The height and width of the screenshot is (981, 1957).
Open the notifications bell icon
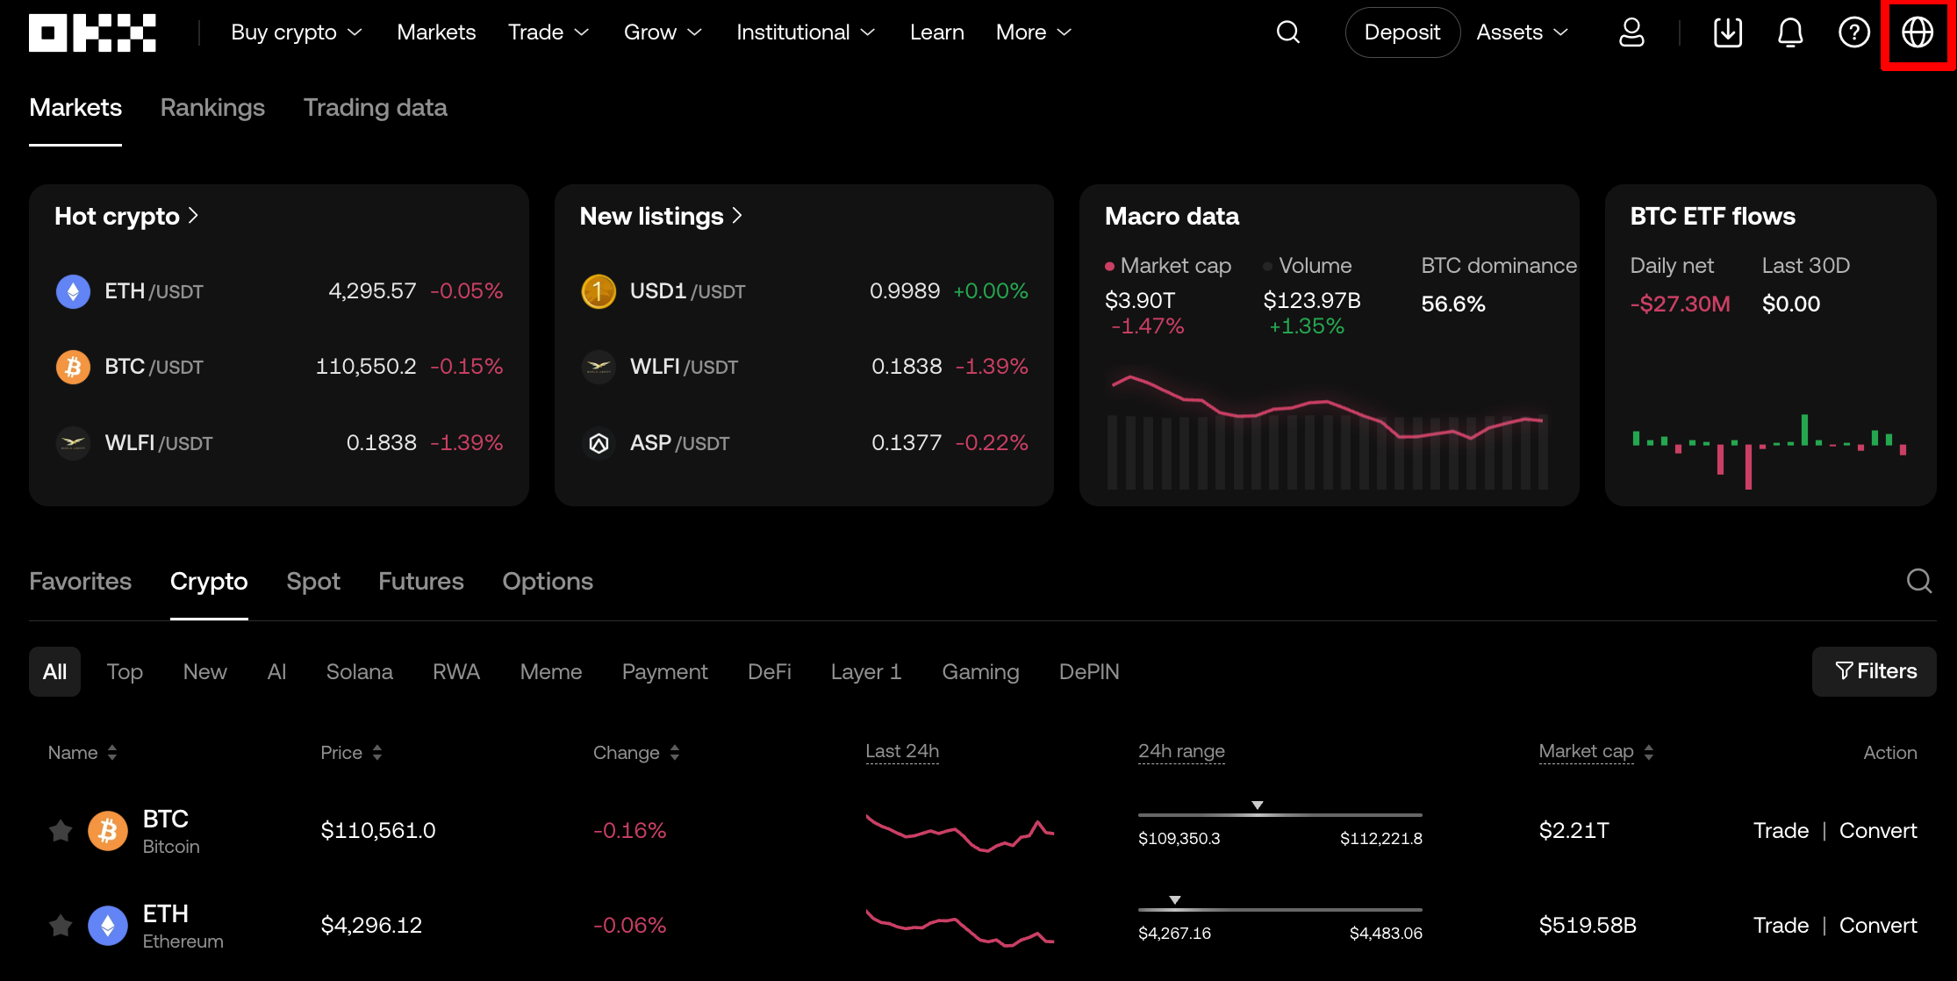pyautogui.click(x=1790, y=32)
